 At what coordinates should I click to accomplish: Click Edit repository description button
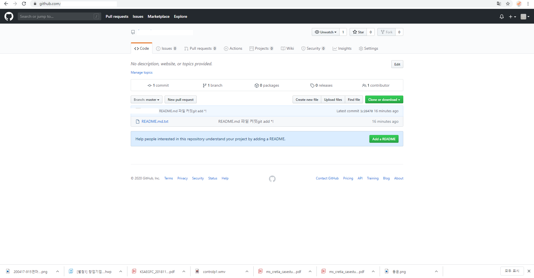397,64
